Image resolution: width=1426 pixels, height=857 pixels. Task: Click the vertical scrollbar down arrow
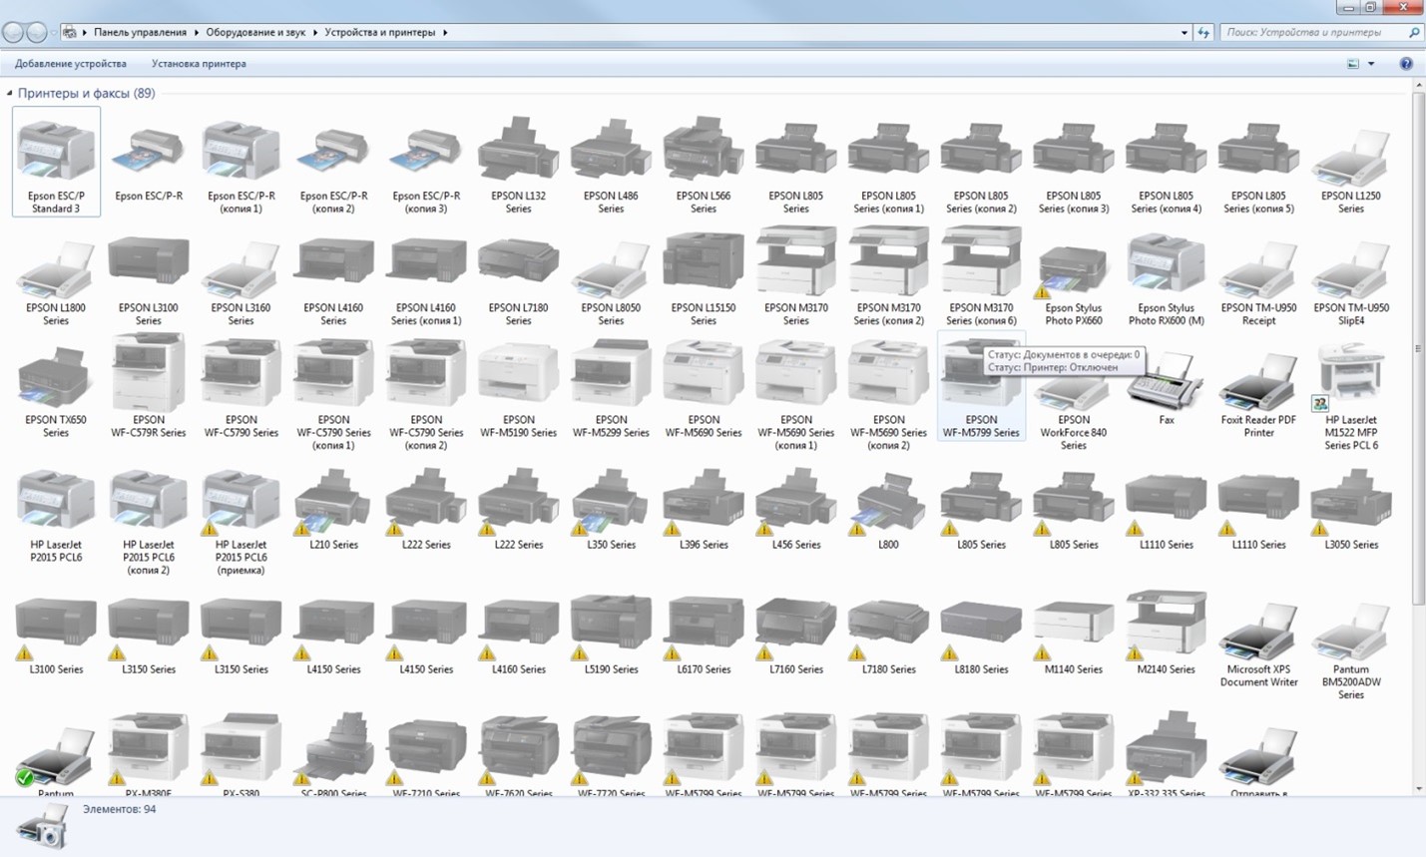[x=1419, y=788]
